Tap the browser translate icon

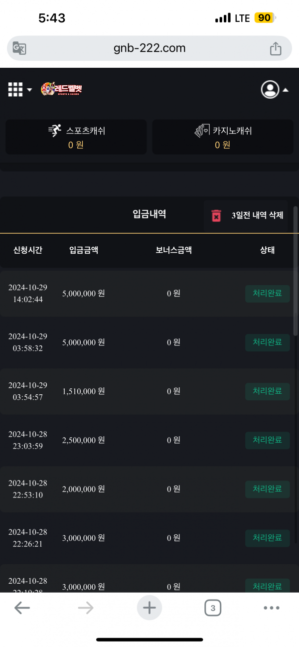(x=19, y=48)
